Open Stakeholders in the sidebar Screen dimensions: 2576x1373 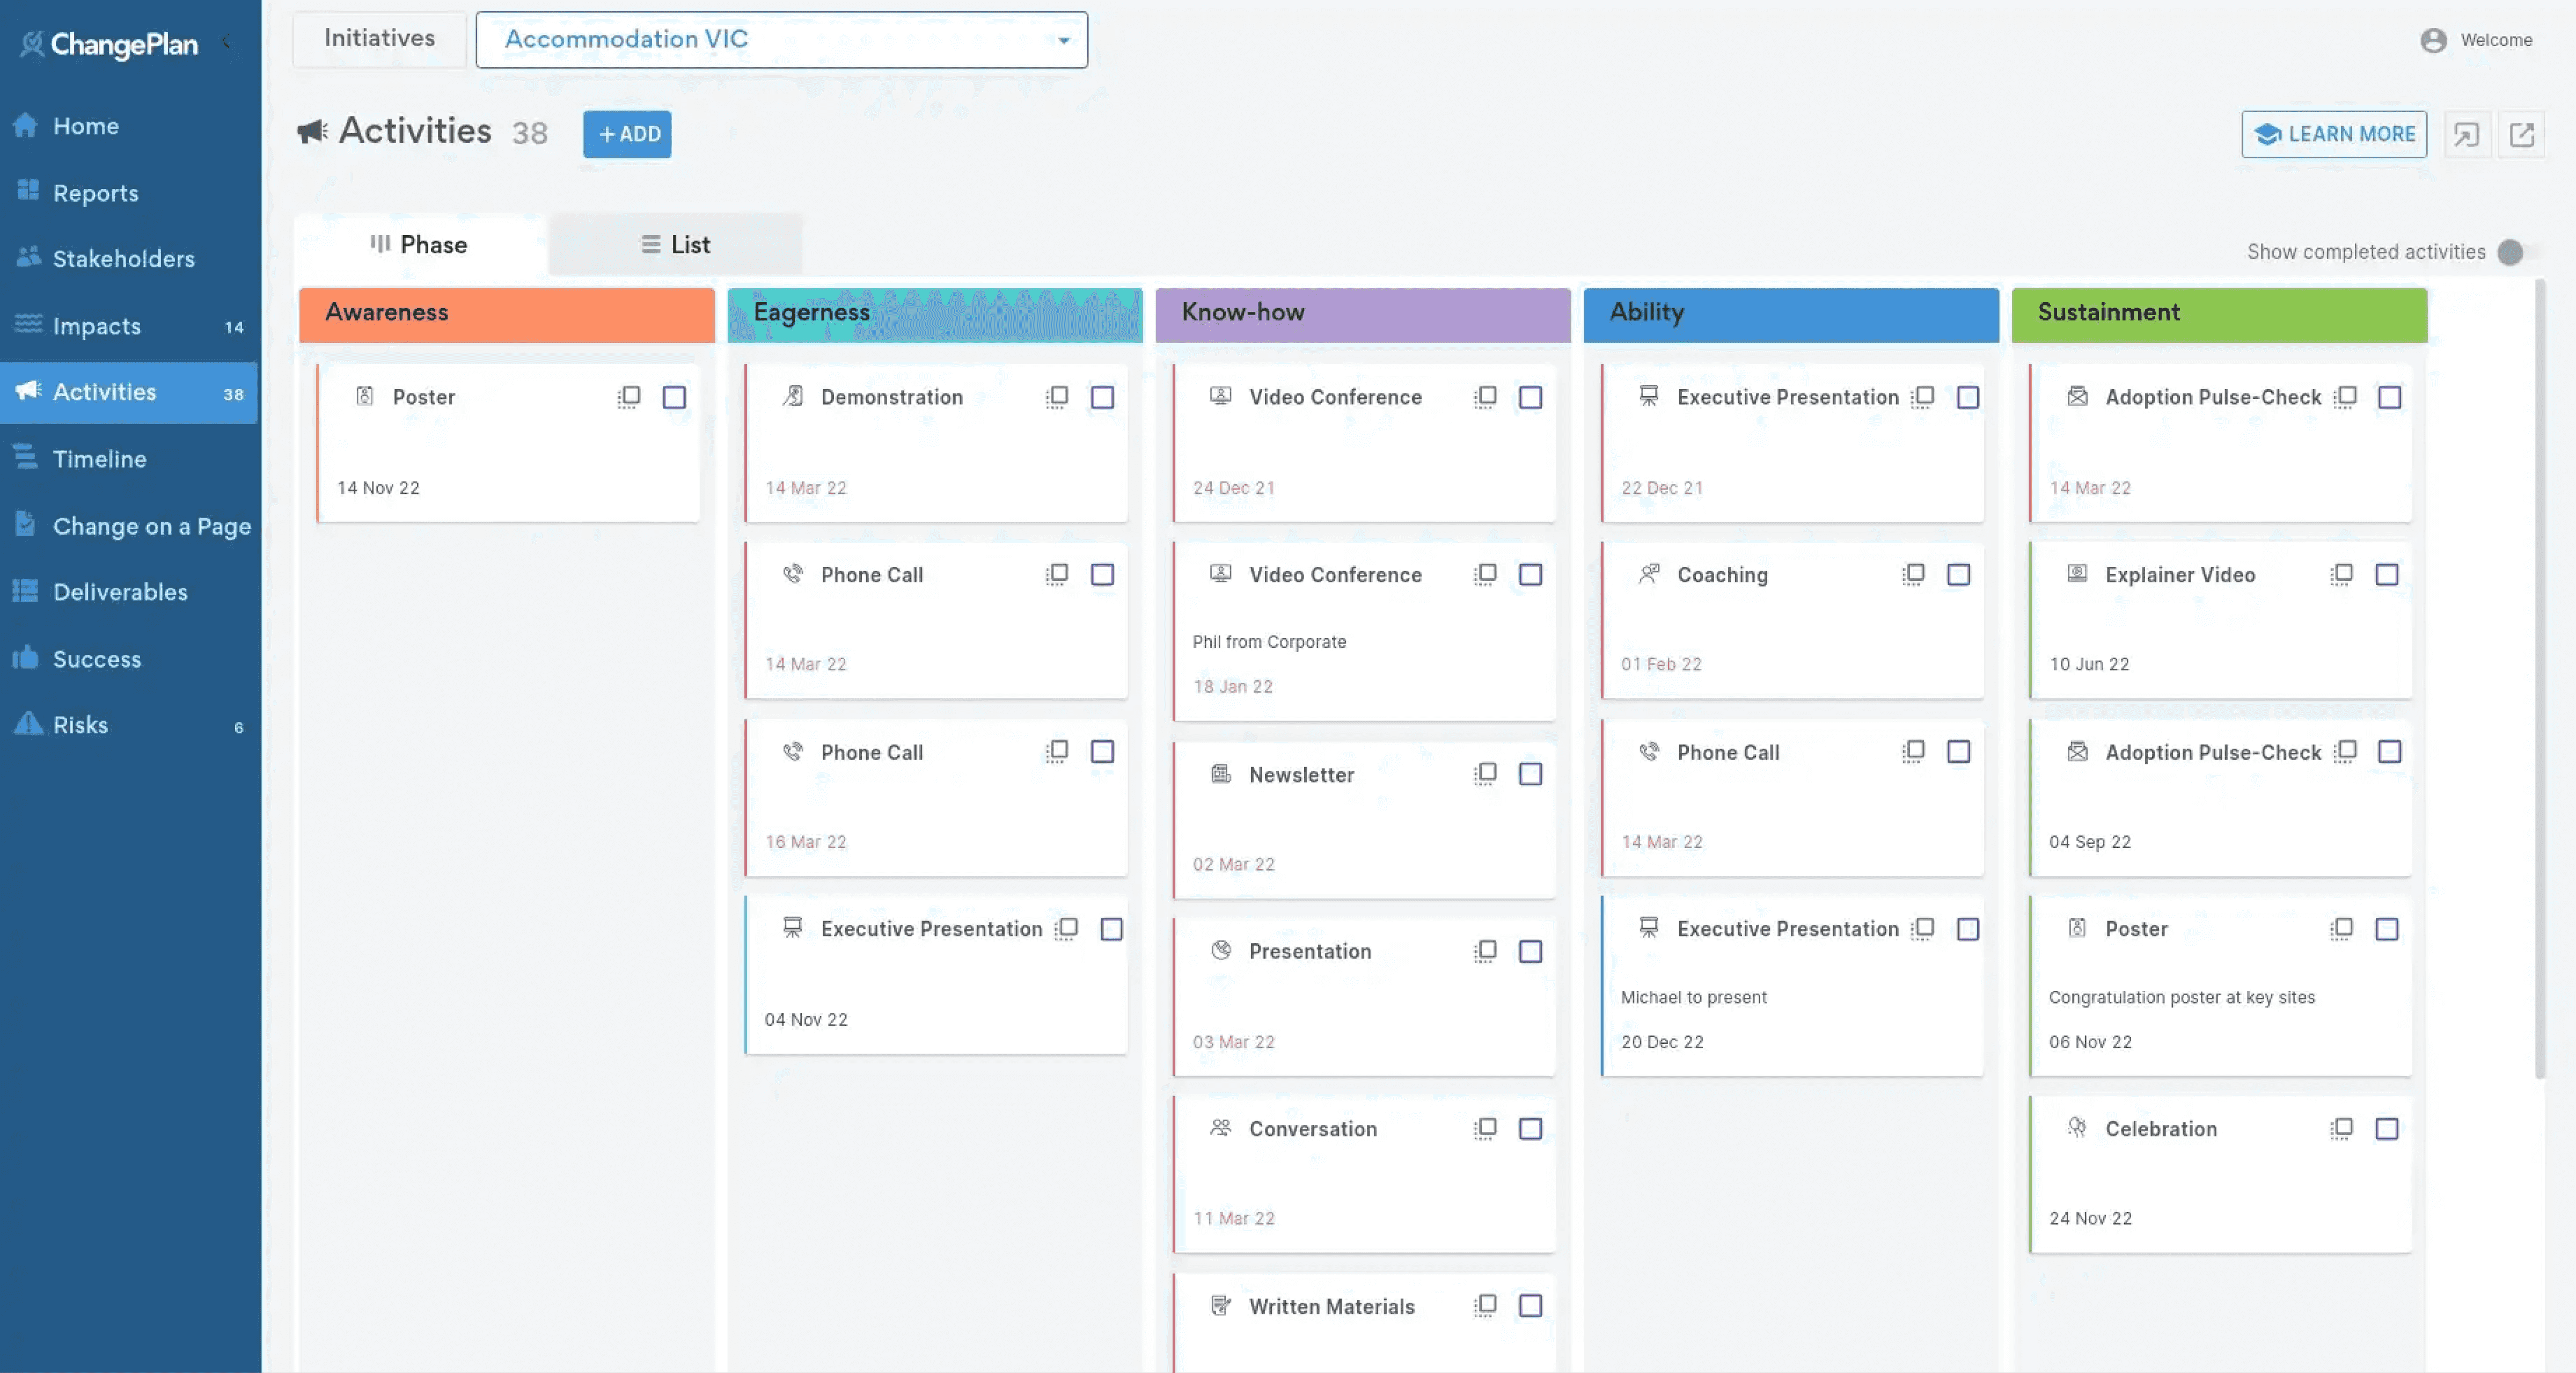click(x=123, y=259)
